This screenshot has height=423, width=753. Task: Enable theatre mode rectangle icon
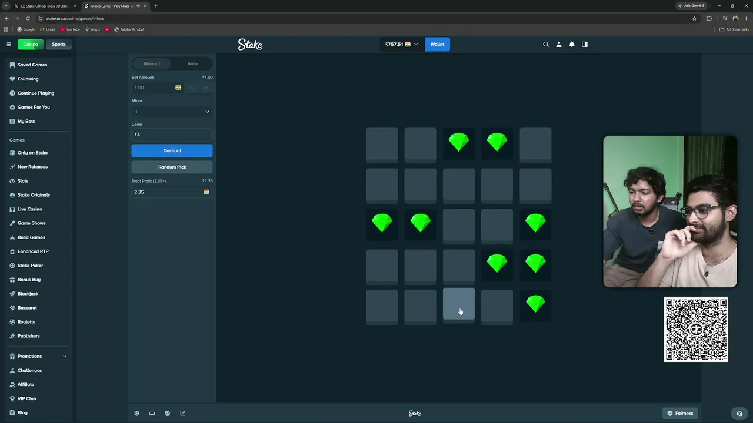pyautogui.click(x=152, y=413)
